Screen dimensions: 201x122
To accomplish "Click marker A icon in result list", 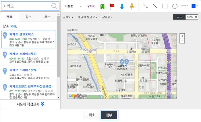I will pos(5,36).
